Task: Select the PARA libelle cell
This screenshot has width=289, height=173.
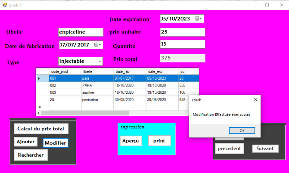Action: point(97,86)
